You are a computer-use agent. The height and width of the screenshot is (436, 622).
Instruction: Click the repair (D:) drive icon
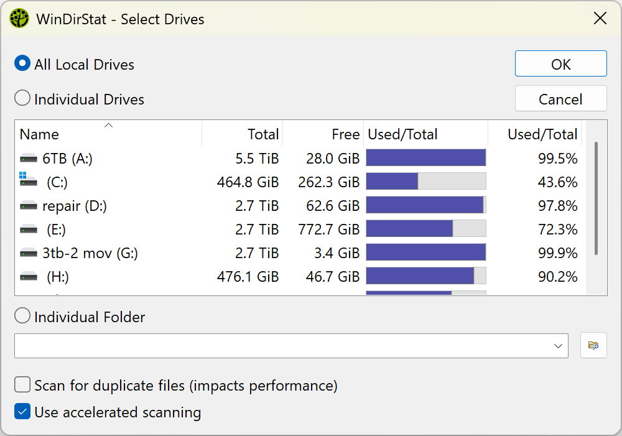coord(27,205)
